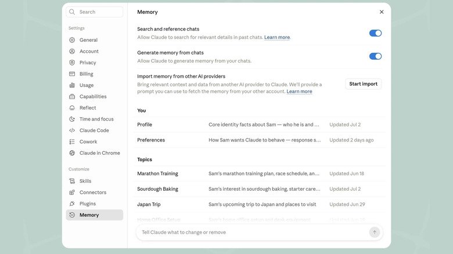Click the Billing card icon
Viewport: 453px width, 254px height.
coord(72,74)
